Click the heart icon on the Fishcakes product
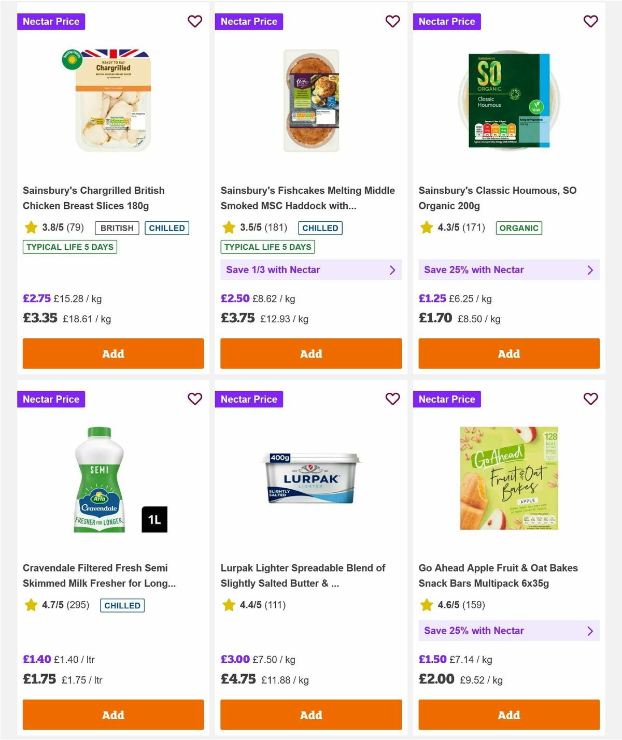Image resolution: width=622 pixels, height=740 pixels. 392,21
